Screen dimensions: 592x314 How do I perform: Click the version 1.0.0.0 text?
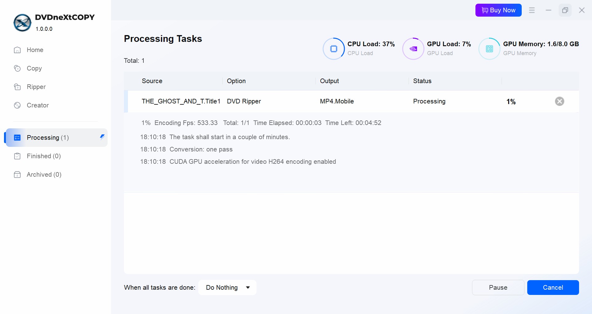(44, 29)
